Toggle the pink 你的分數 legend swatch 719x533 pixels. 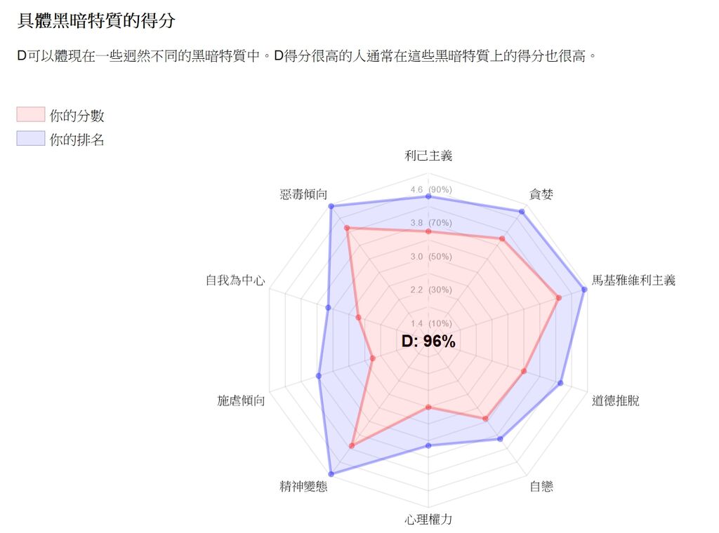tap(31, 114)
